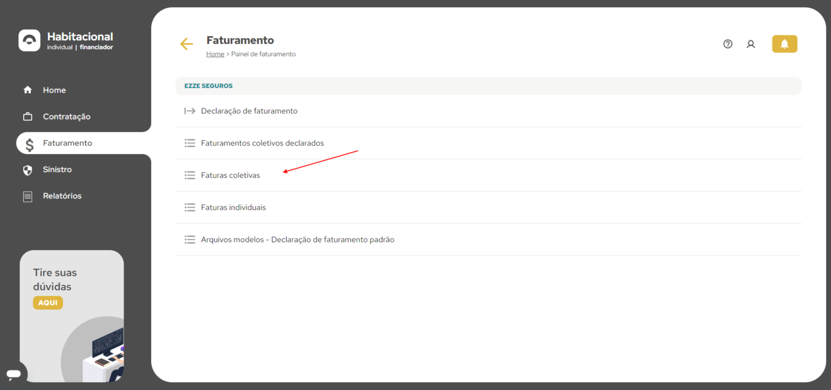
Task: Click the Home house icon in sidebar
Action: [x=28, y=90]
